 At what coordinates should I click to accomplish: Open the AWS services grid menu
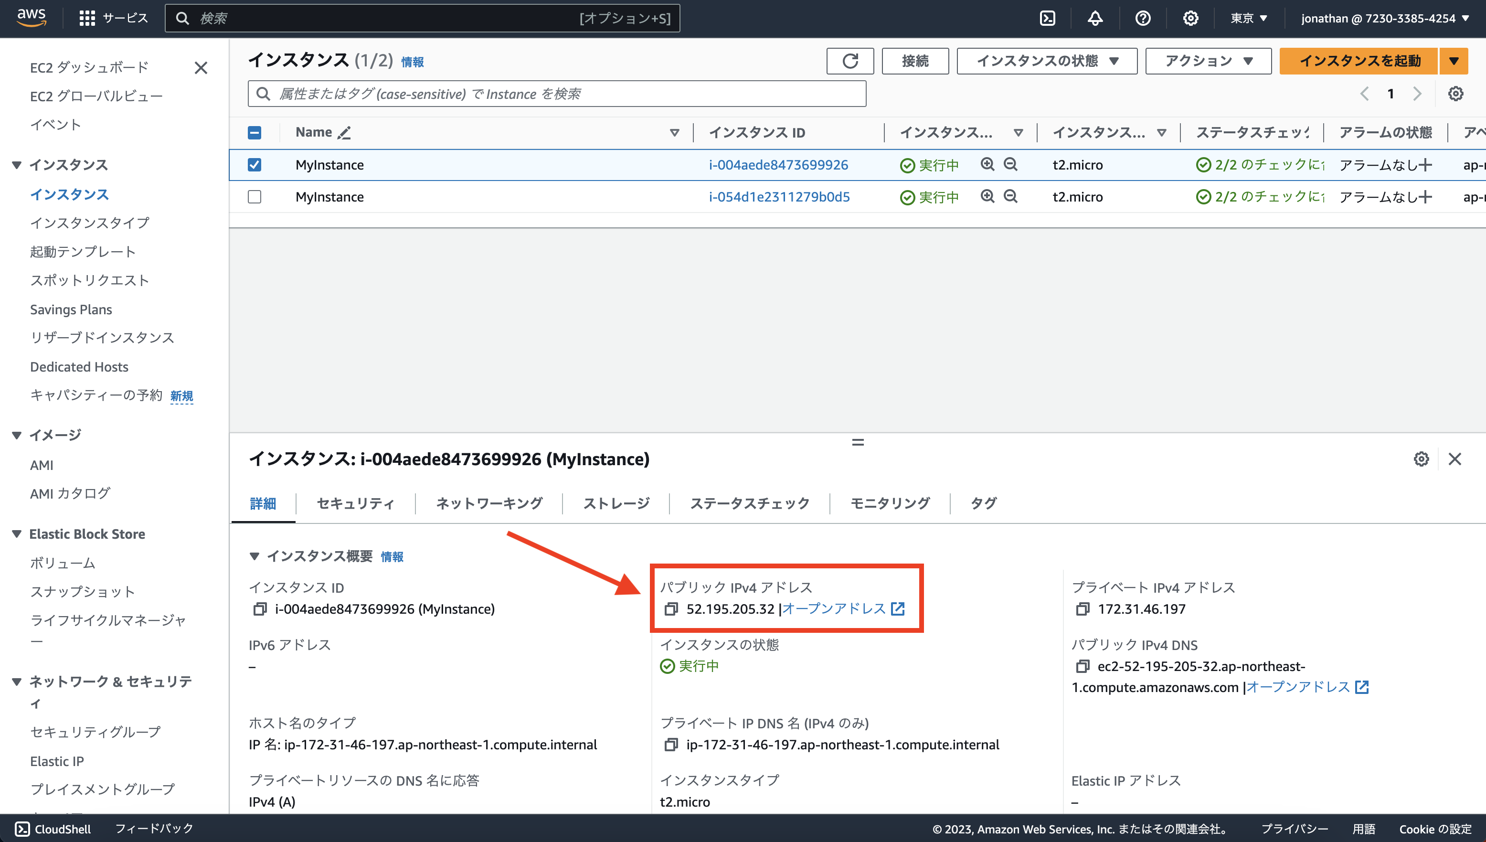[x=87, y=18]
